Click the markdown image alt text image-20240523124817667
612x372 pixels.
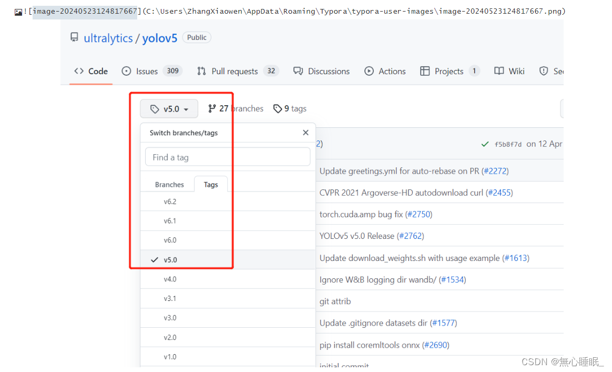[85, 12]
